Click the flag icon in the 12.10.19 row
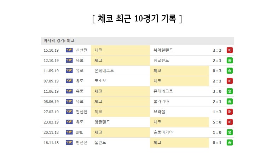The width and height of the screenshot is (272, 160). point(69,61)
